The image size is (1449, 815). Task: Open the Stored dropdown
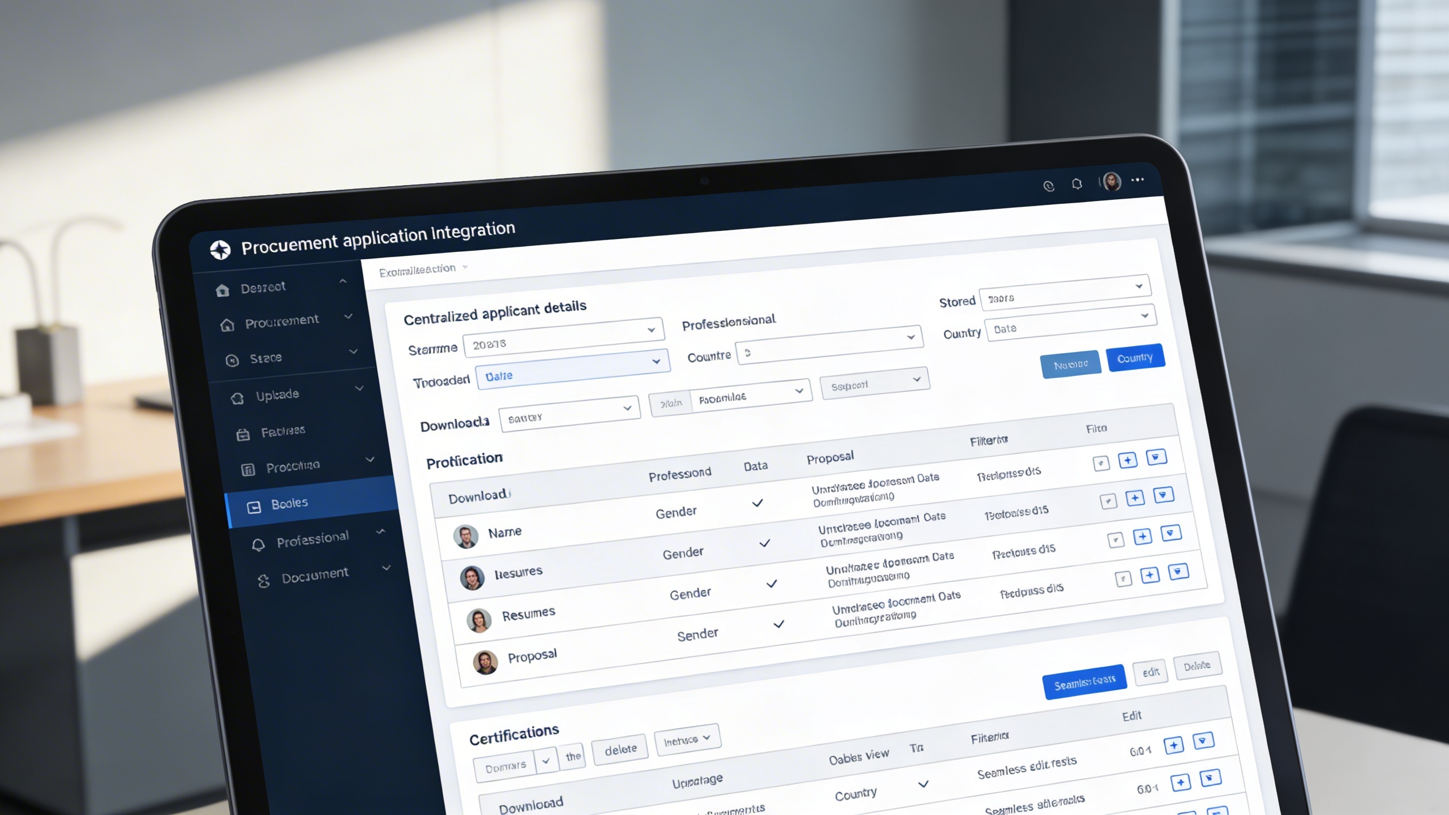(x=1064, y=292)
